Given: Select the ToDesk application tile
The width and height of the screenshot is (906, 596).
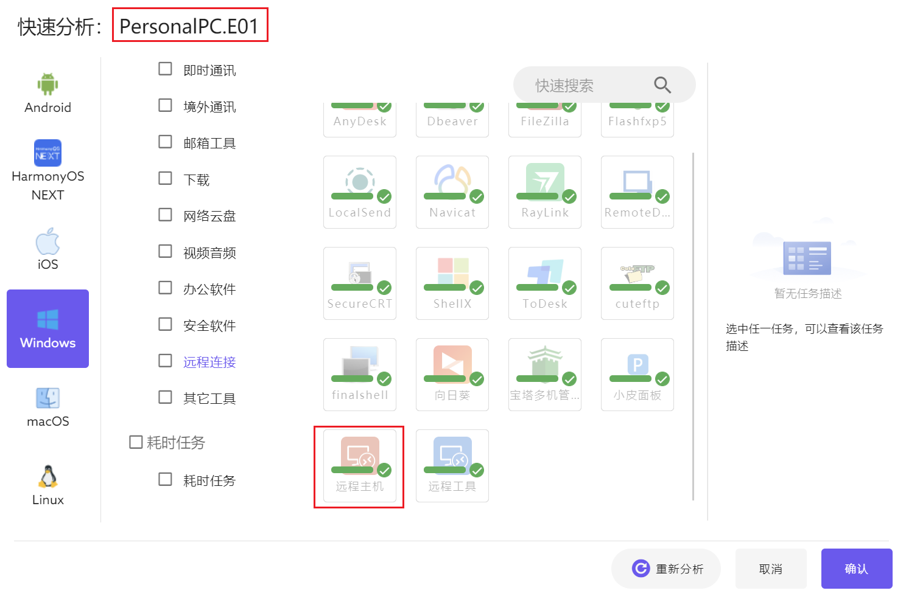Looking at the screenshot, I should [544, 283].
